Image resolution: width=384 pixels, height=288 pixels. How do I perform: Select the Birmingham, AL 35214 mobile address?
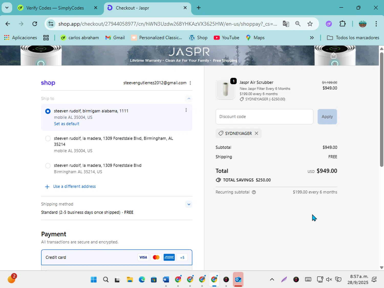pyautogui.click(x=48, y=139)
